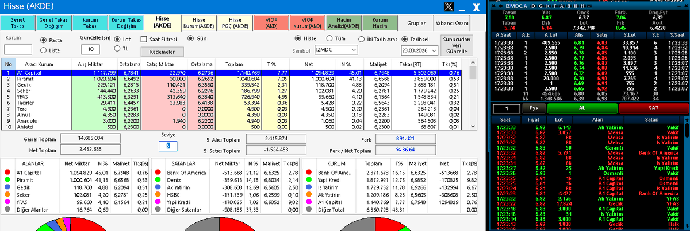Open the Kurum Hacim tab
The image size is (690, 231).
[379, 22]
